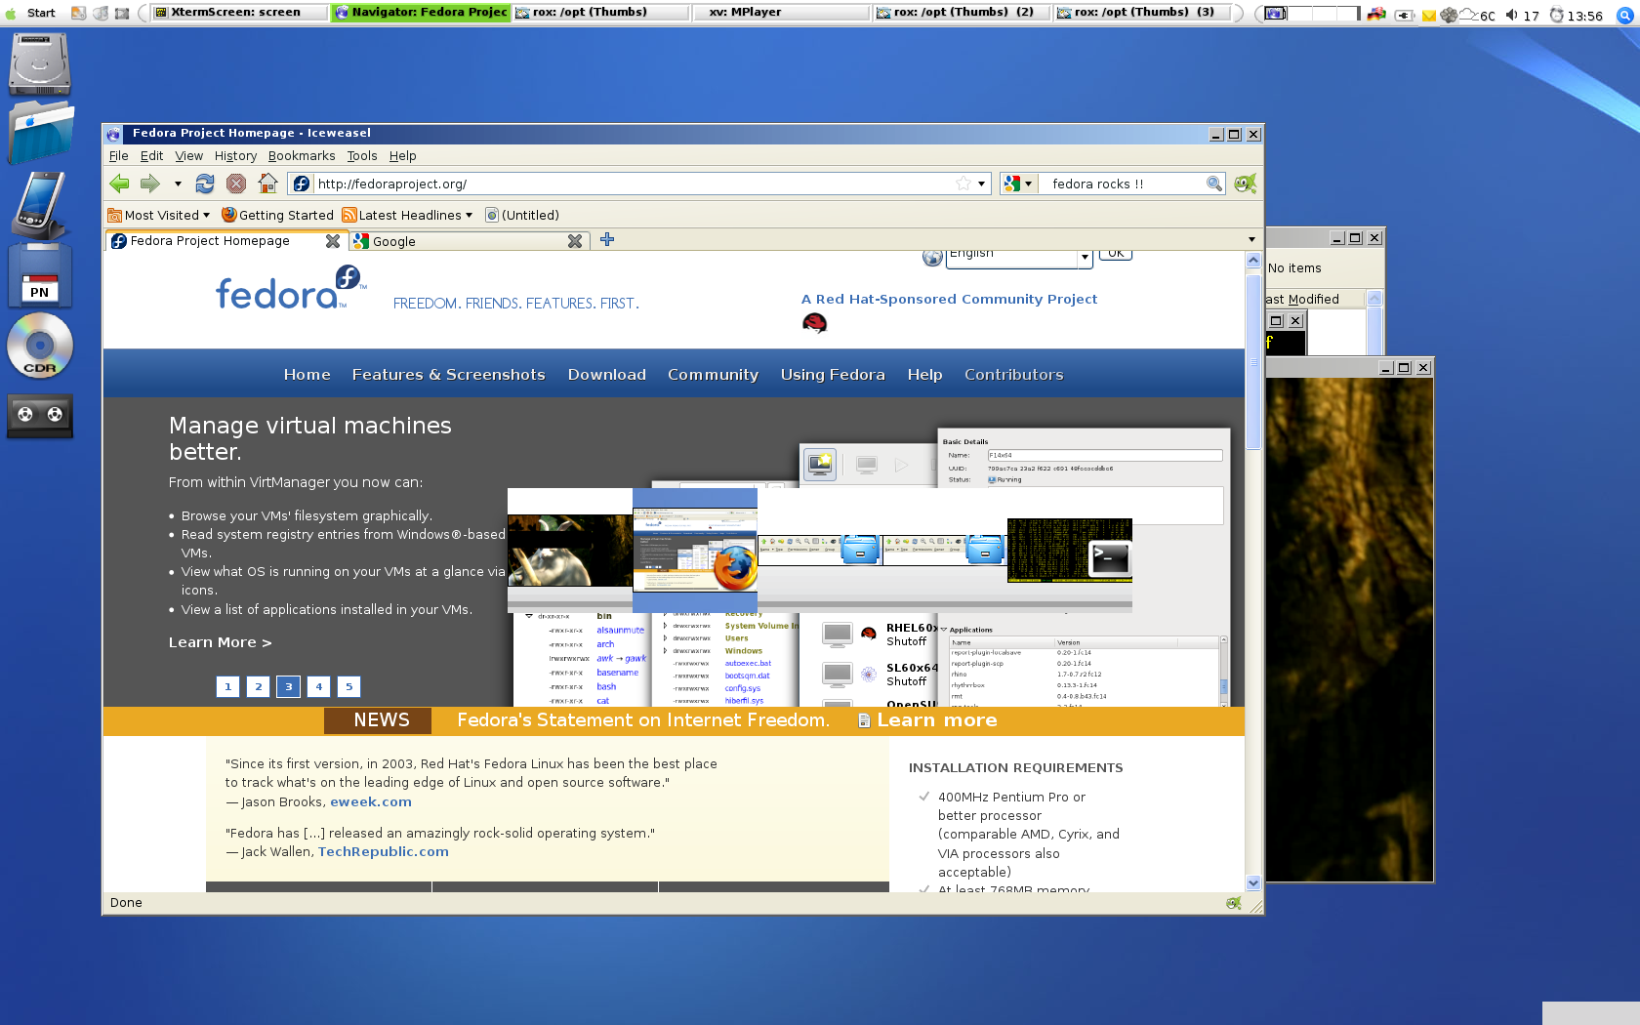Viewport: 1640px width, 1025px height.
Task: Open the TechRepublic.com link
Action: coord(383,852)
